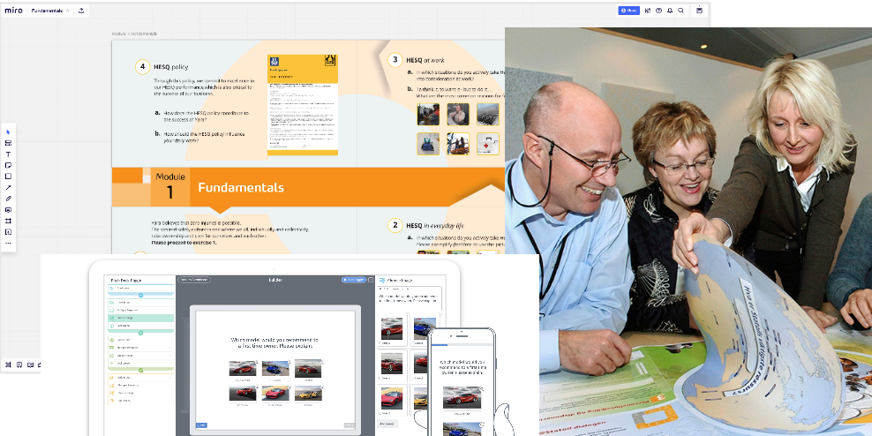The image size is (872, 436).
Task: Open more tools via three-dots icon
Action: click(x=8, y=243)
